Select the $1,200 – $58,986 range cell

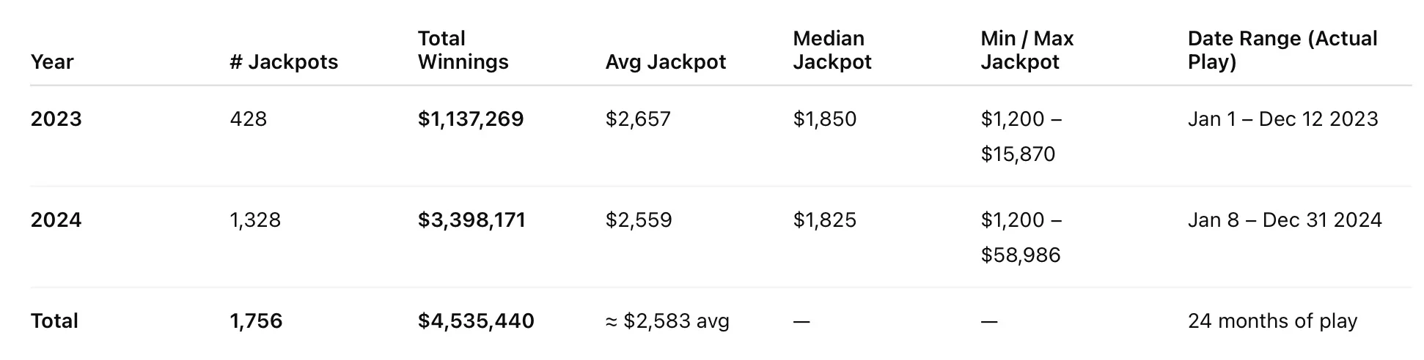pyautogui.click(x=1021, y=238)
